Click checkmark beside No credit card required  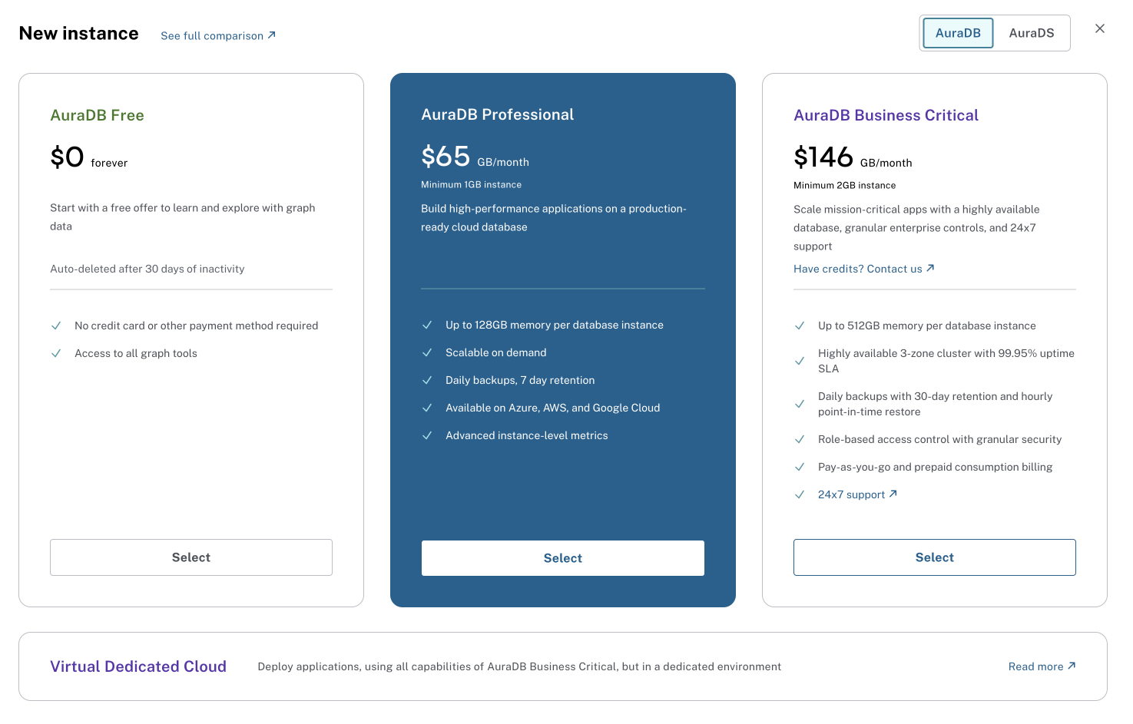(x=56, y=326)
